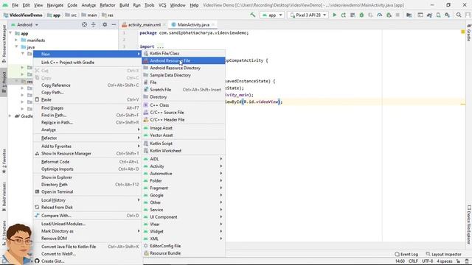Select Vector Asset in New submenu
The width and height of the screenshot is (472, 265).
pyautogui.click(x=184, y=135)
